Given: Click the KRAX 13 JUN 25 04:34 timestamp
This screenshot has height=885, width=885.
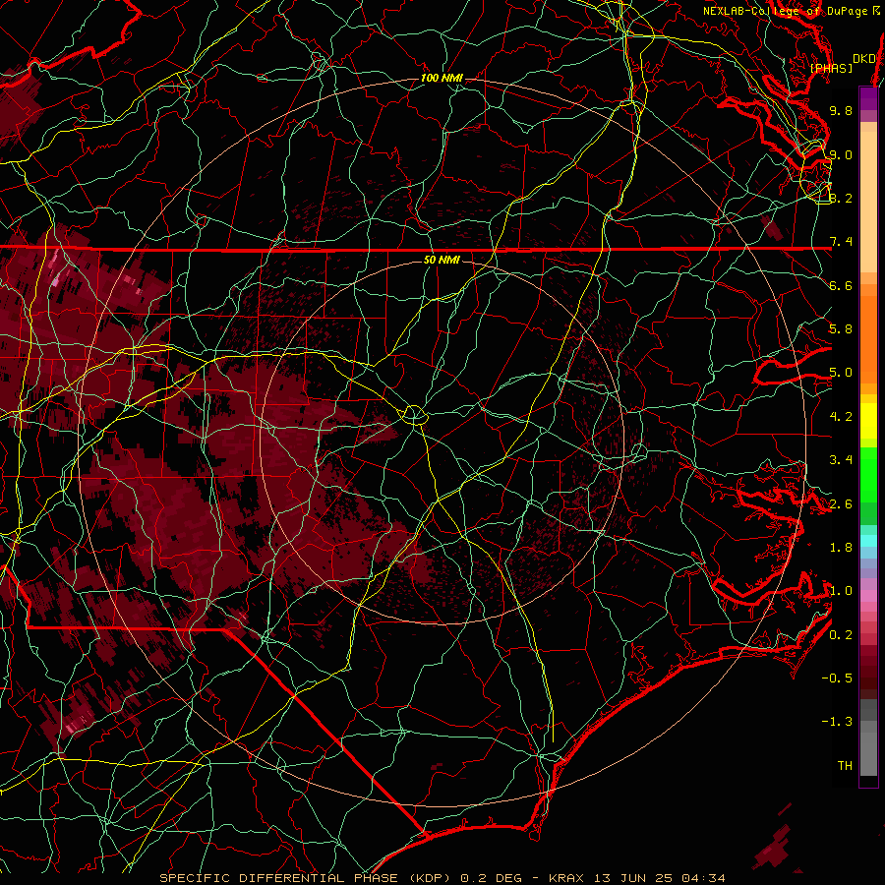Looking at the screenshot, I should pos(637,878).
